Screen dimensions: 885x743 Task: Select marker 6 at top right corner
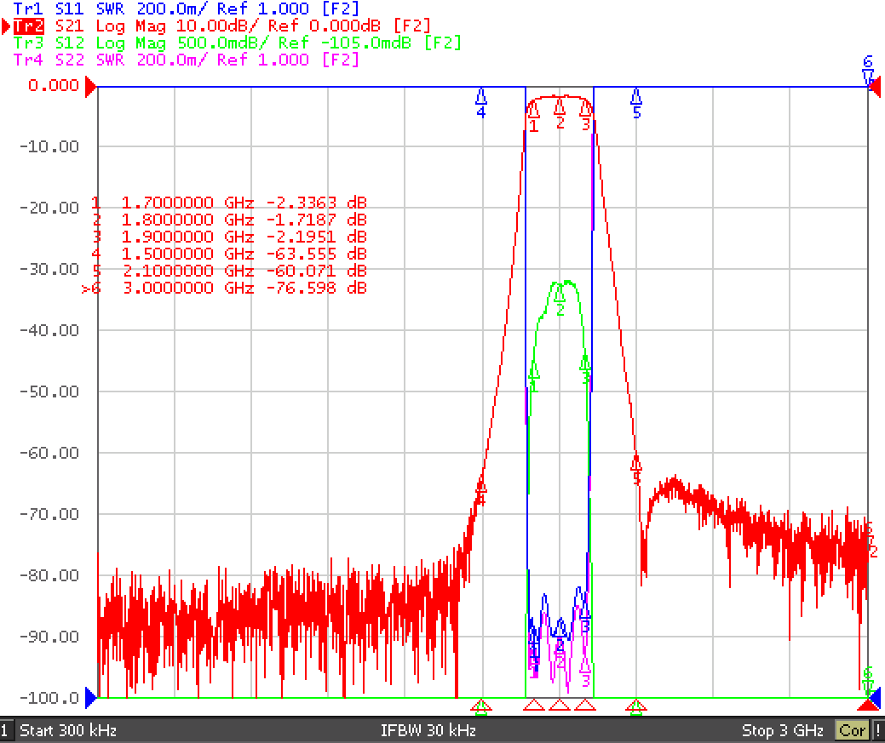point(868,70)
